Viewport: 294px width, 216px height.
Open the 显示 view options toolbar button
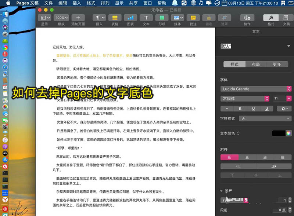point(45,18)
